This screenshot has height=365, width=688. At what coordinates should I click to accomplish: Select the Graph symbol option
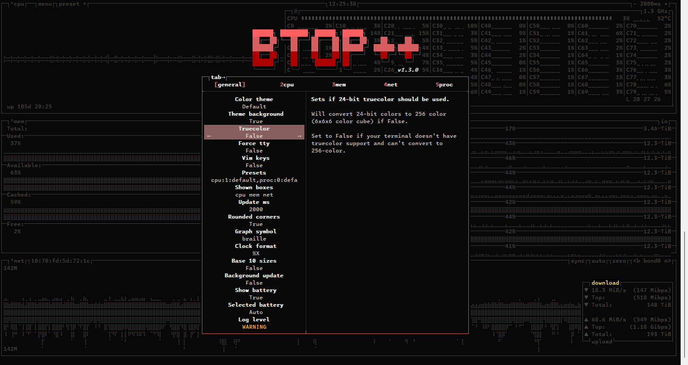pos(255,232)
